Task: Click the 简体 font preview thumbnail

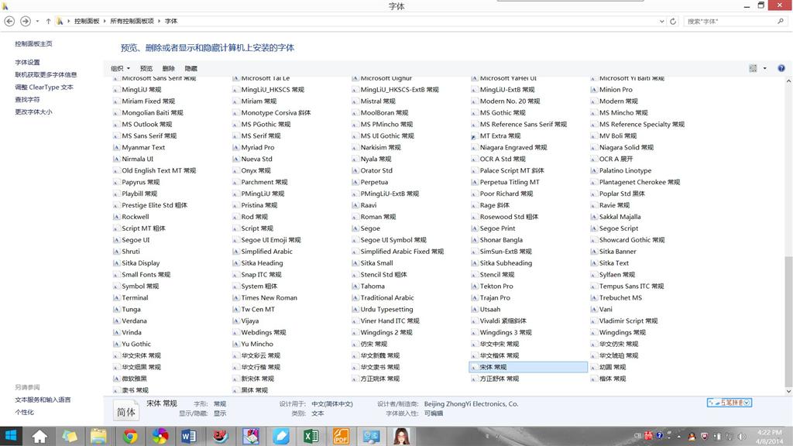Action: pos(126,412)
